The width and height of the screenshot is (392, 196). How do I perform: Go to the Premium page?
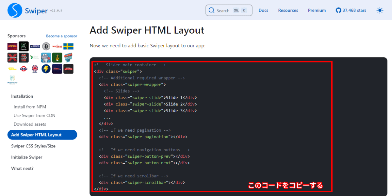tap(317, 10)
